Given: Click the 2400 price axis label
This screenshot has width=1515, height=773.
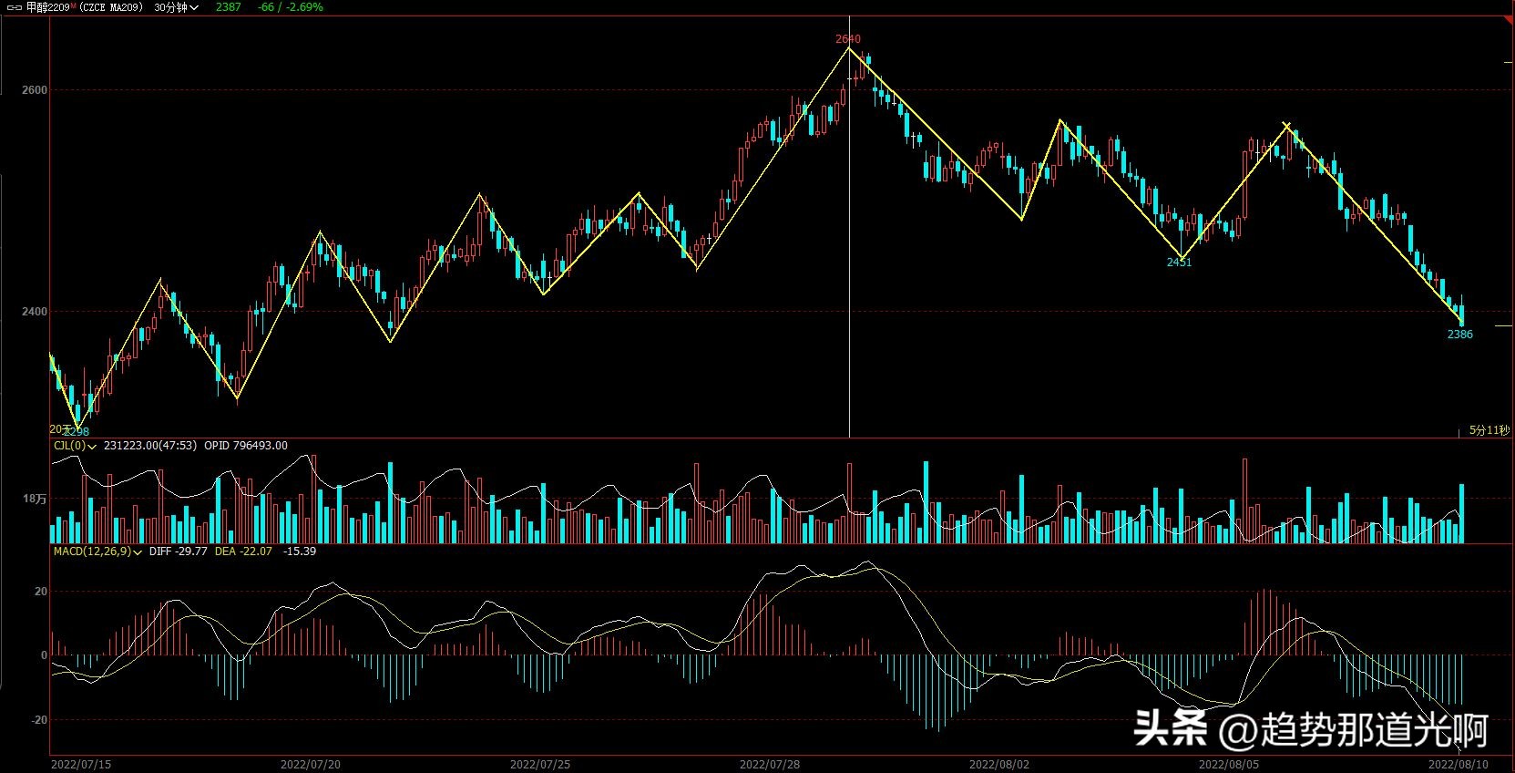Looking at the screenshot, I should [x=35, y=312].
